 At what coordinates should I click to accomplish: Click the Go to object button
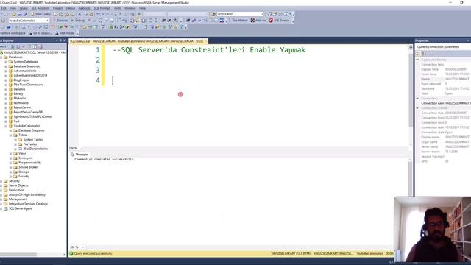[40, 33]
